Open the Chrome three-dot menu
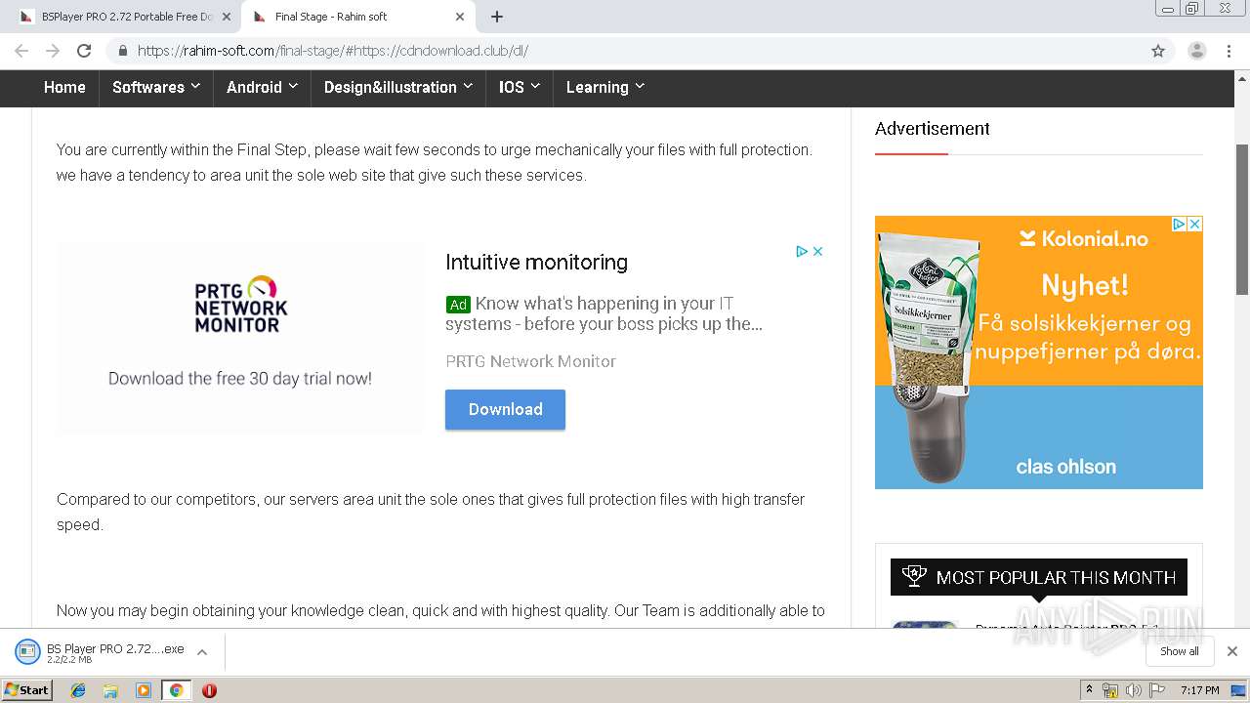Viewport: 1250px width, 703px height. coord(1229,51)
